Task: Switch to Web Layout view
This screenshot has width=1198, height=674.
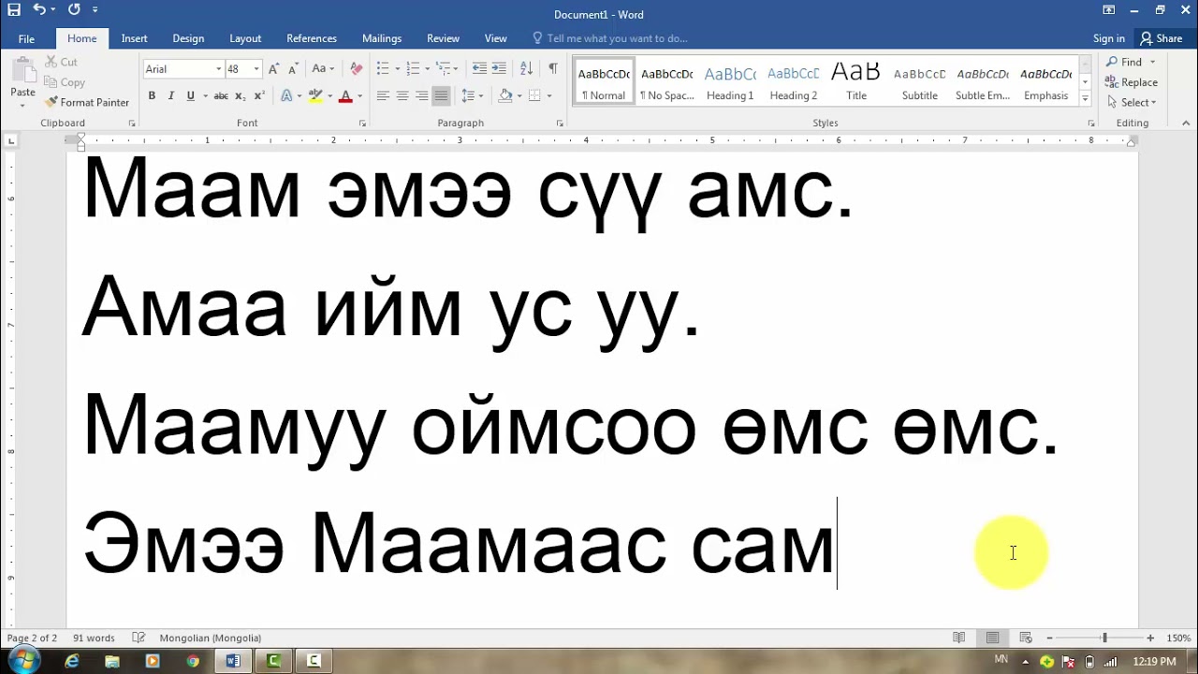Action: pos(1026,637)
